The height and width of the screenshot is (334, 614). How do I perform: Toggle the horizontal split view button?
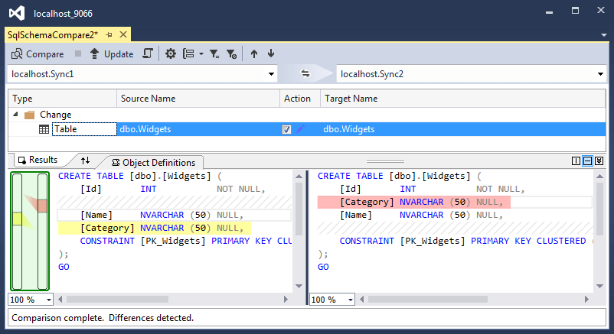(588, 161)
